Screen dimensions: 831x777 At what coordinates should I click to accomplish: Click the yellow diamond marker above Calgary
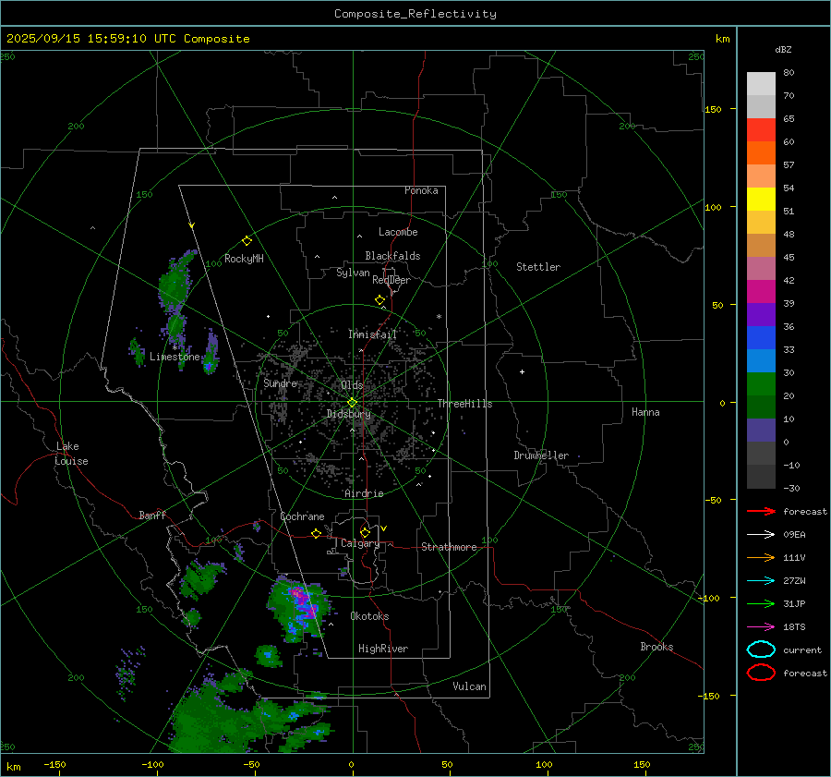pos(365,532)
